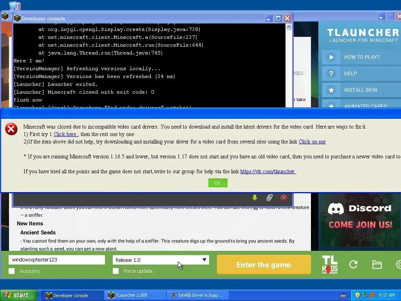Open ANIMATED CAPES sidebar item
The width and height of the screenshot is (401, 301).
361,103
